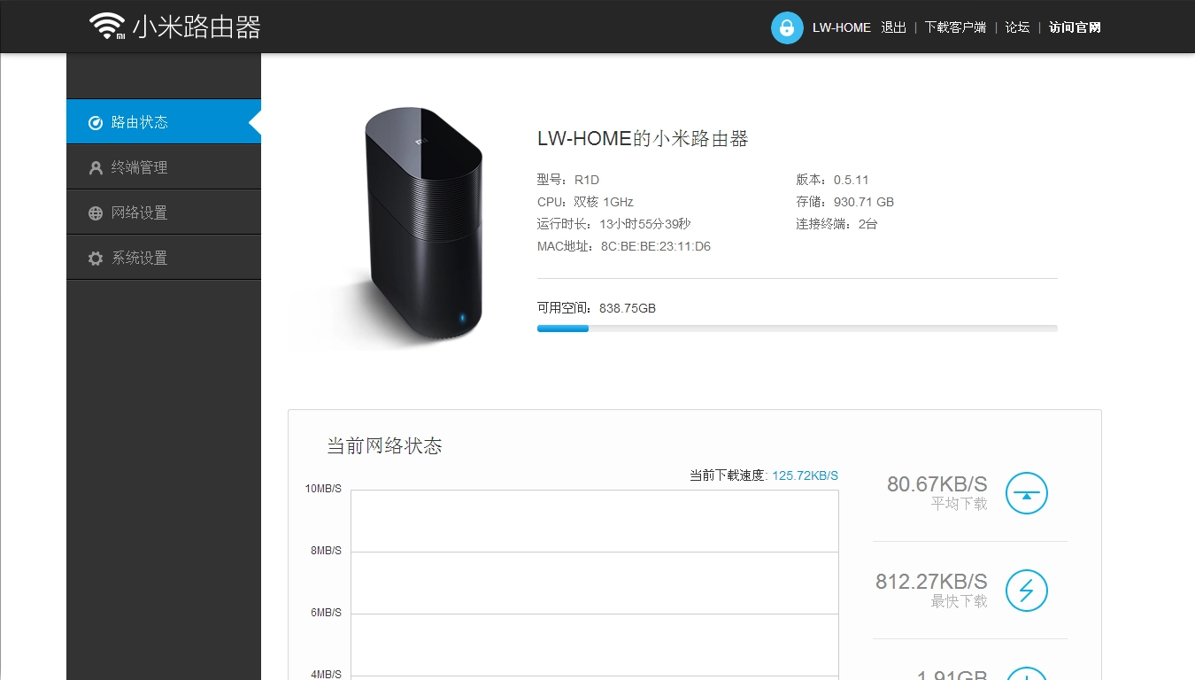The width and height of the screenshot is (1195, 680).
Task: Click the 小米路由器 header title
Action: tap(197, 27)
